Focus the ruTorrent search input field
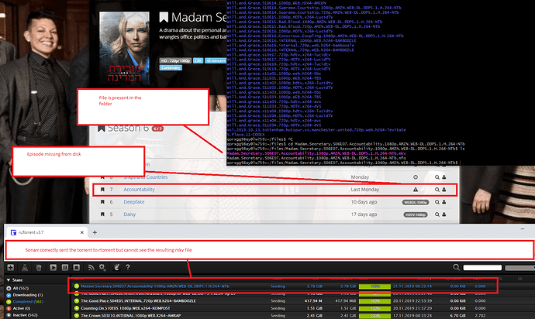The image size is (535, 319). coord(482,268)
